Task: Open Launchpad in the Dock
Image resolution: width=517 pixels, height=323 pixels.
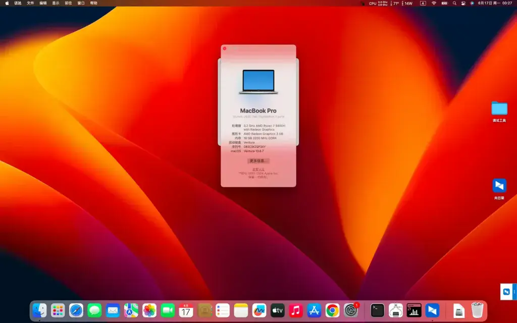Action: click(x=58, y=310)
